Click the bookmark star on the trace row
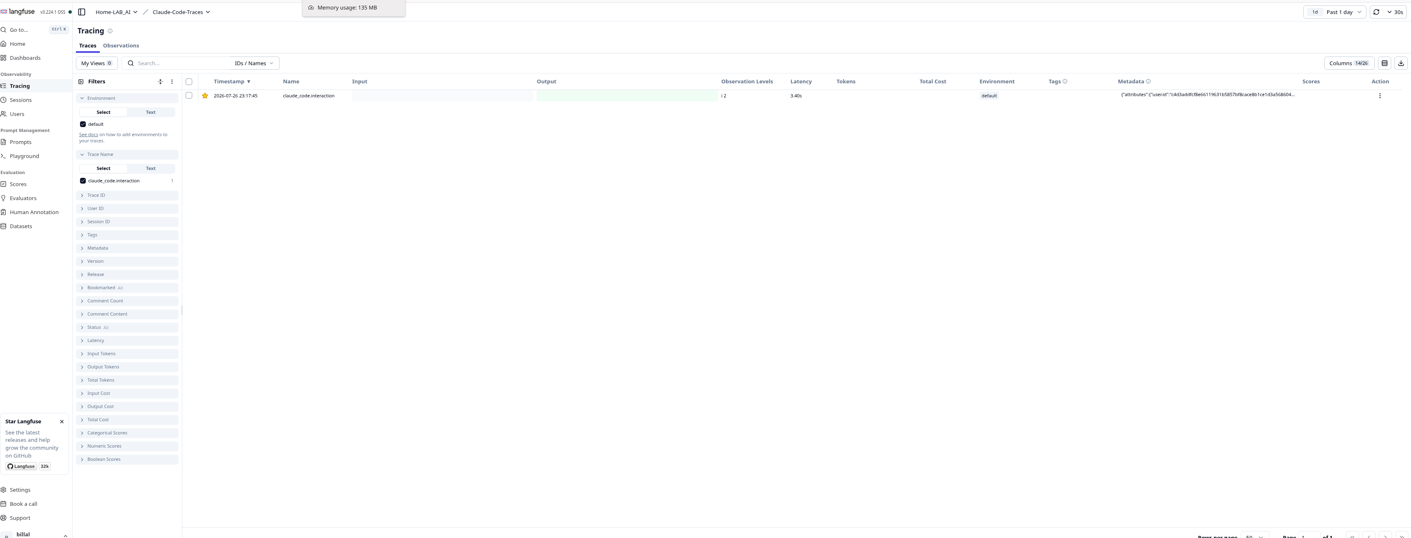Image resolution: width=1411 pixels, height=538 pixels. (x=205, y=96)
